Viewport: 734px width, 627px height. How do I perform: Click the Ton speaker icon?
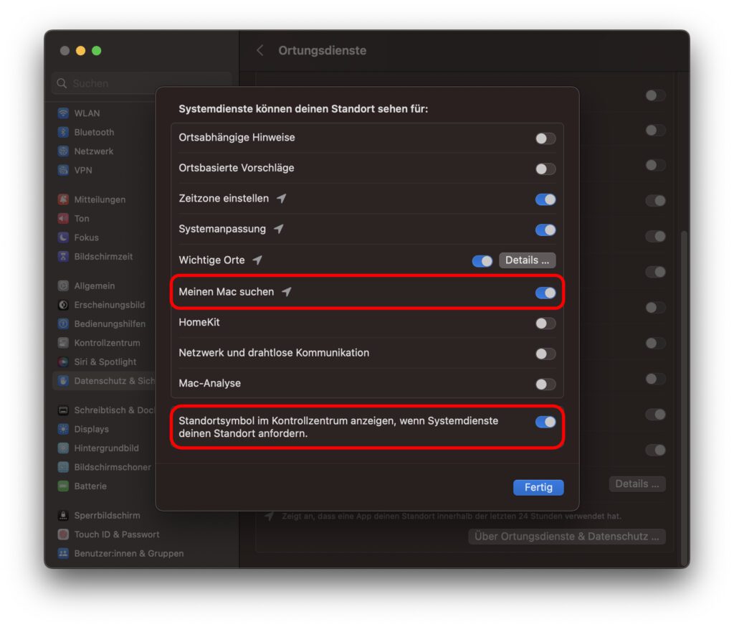[x=63, y=218]
